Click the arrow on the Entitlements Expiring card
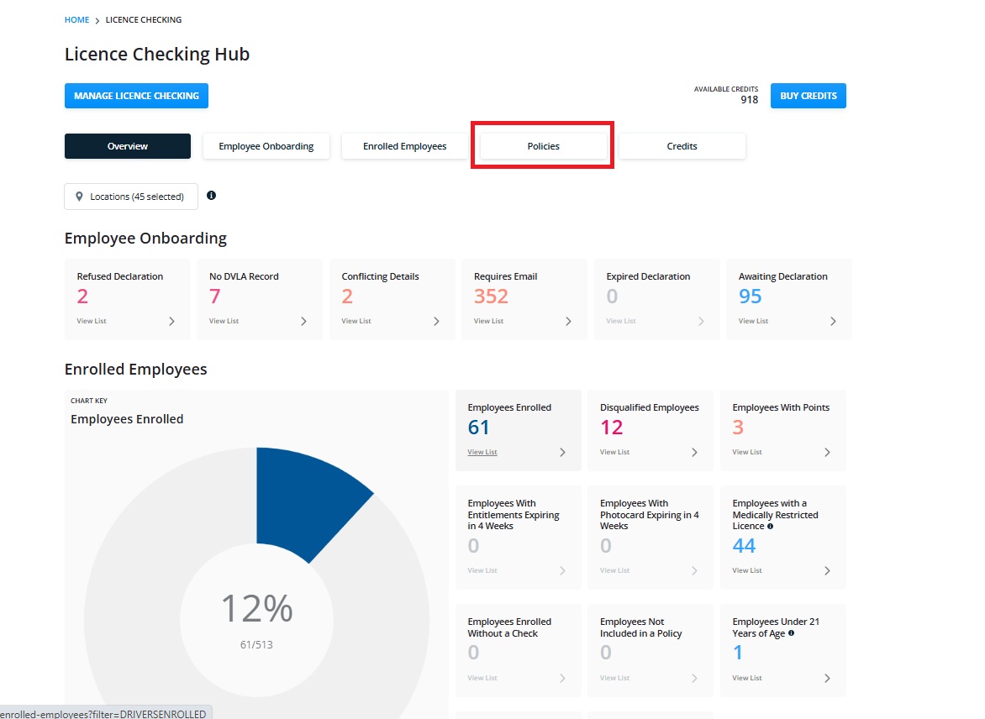985x719 pixels. (x=562, y=571)
